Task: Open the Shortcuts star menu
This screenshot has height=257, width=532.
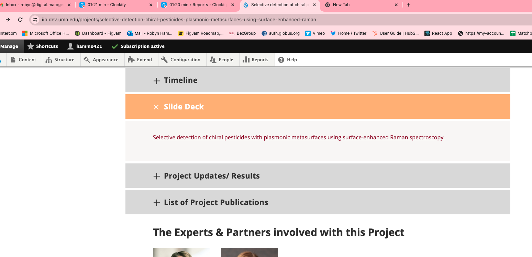Action: point(43,46)
